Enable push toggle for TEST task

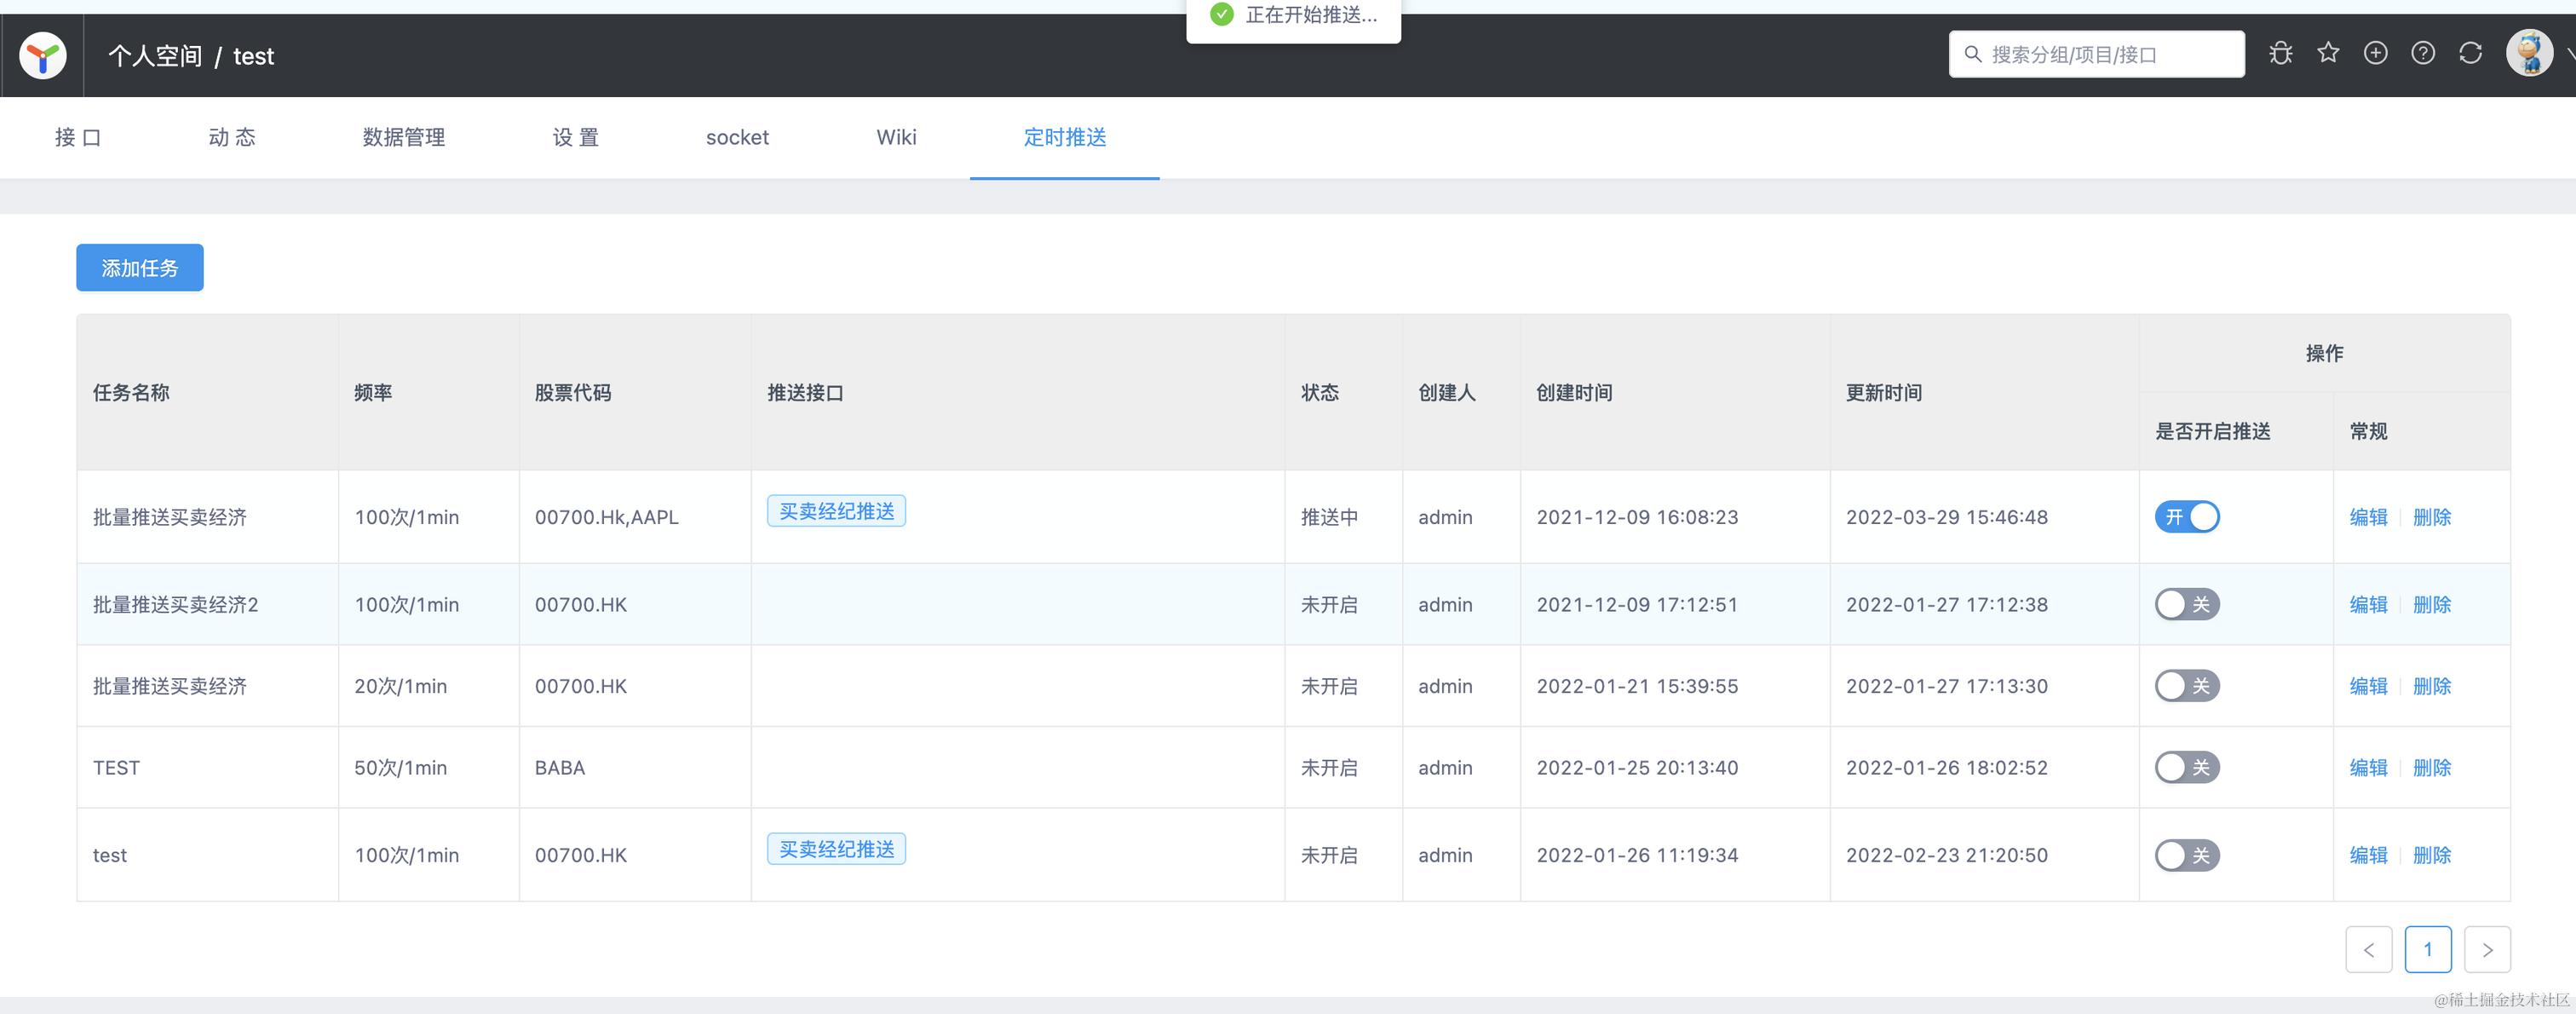tap(2187, 767)
